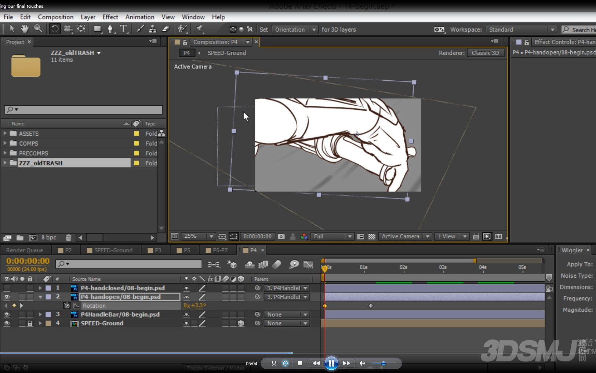The width and height of the screenshot is (596, 373).
Task: Click the label color swatch of layer 3
Action: click(48, 314)
